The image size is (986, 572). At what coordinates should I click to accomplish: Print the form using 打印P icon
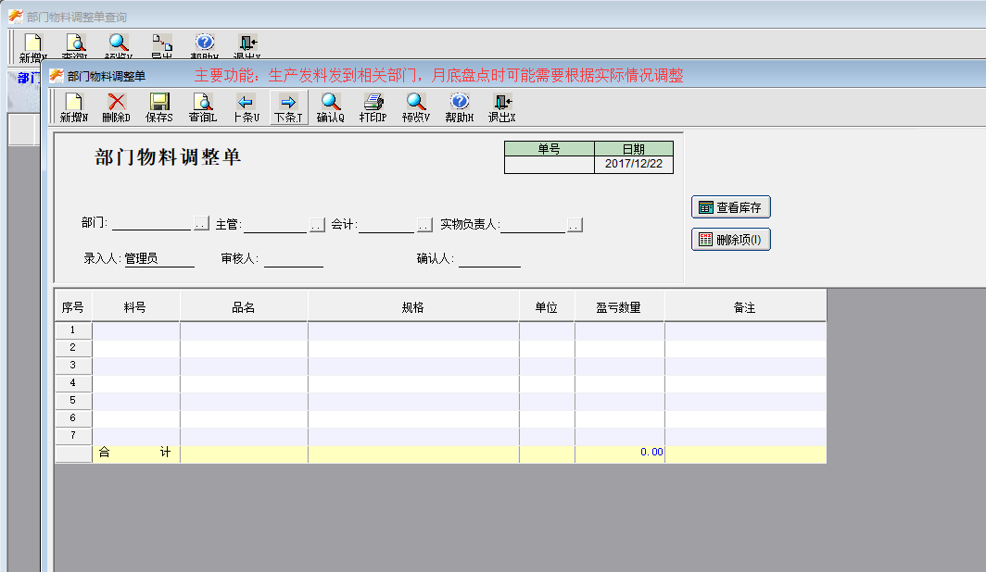tap(373, 107)
